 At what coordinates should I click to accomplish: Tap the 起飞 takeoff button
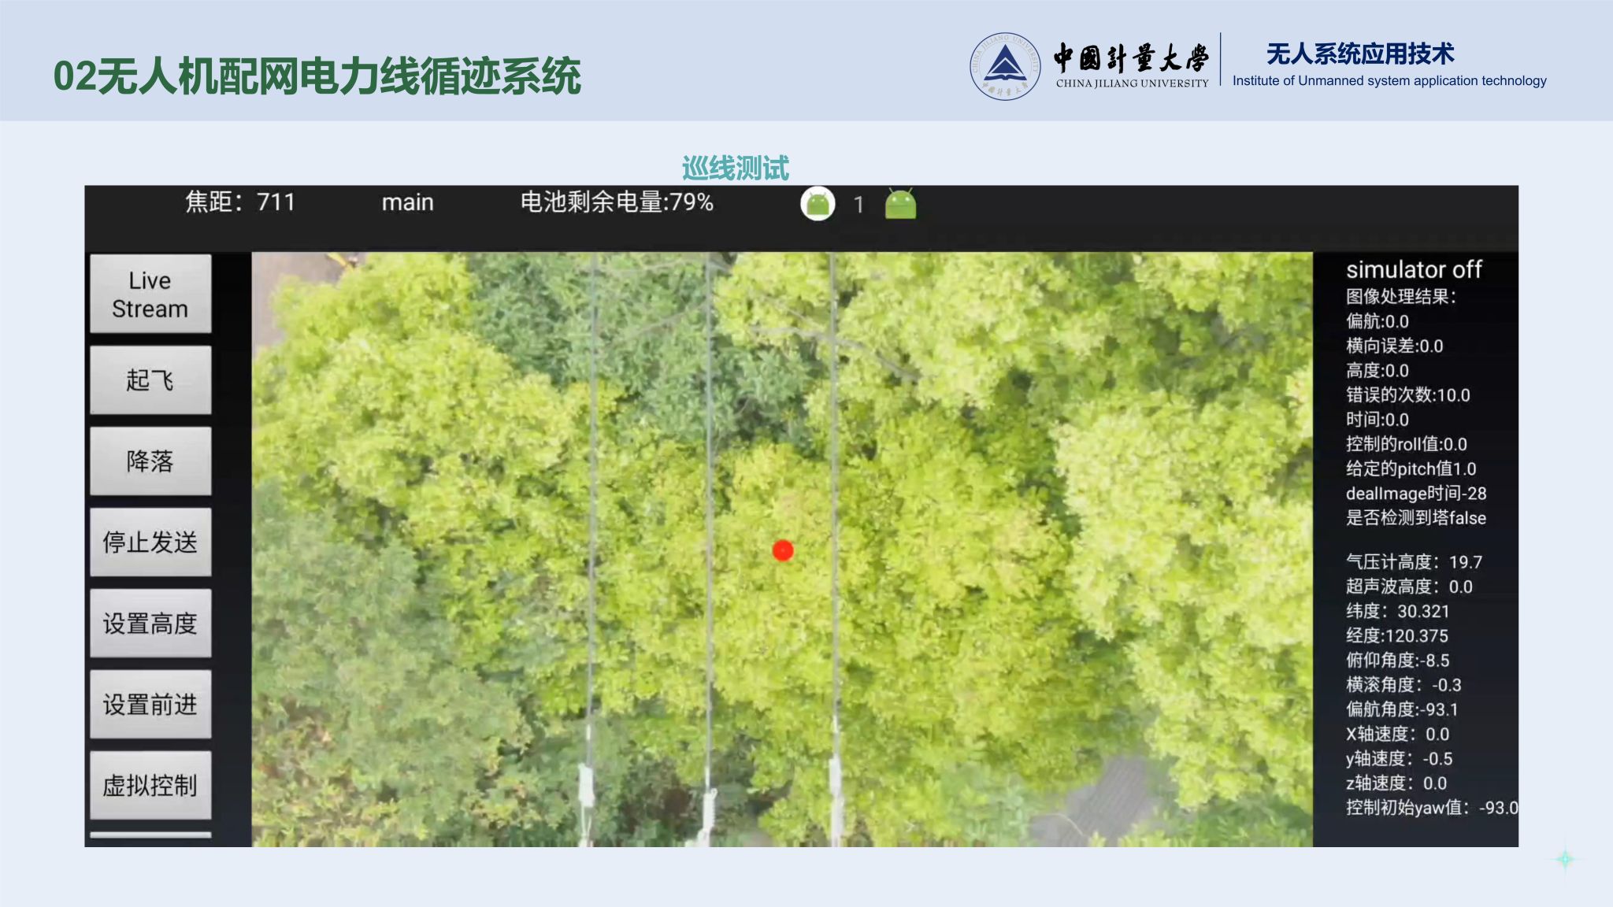click(150, 380)
